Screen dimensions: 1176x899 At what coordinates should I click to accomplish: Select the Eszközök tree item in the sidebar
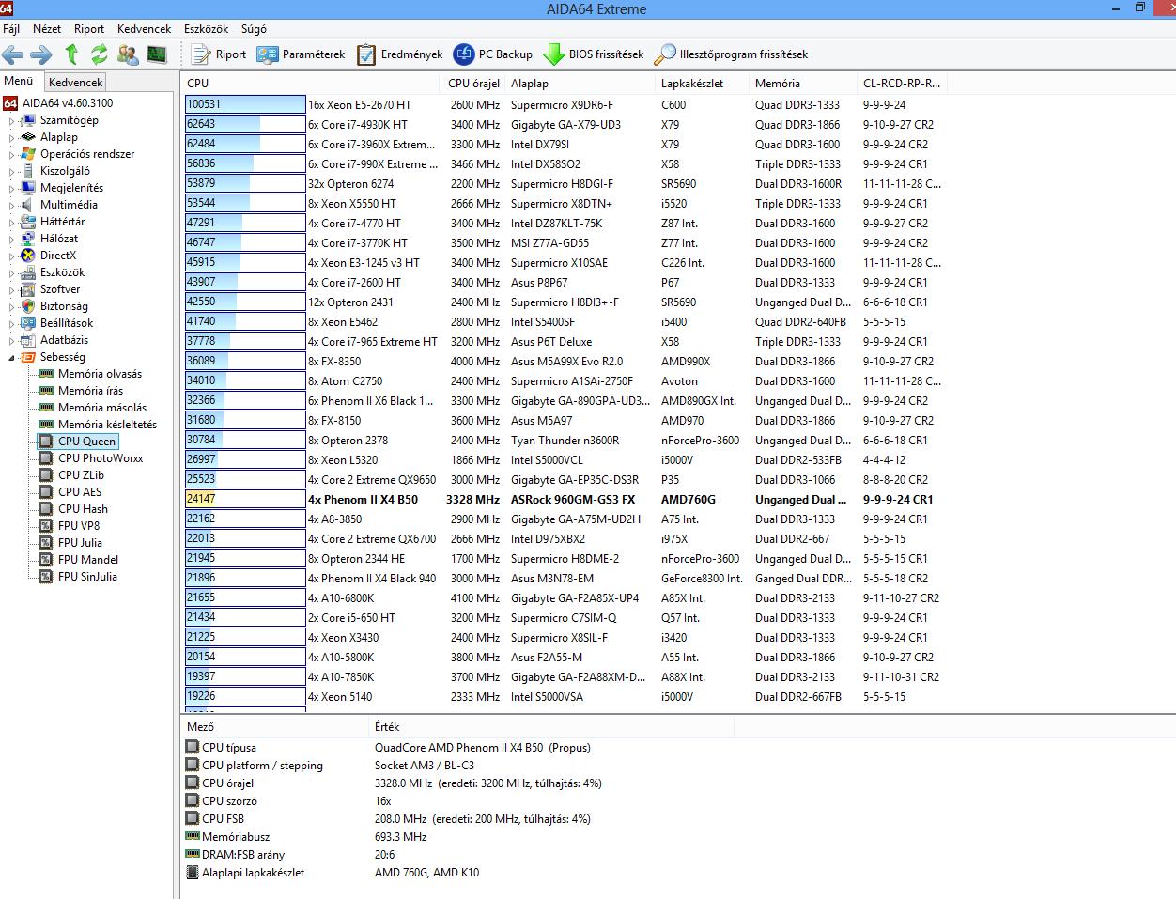[x=62, y=272]
